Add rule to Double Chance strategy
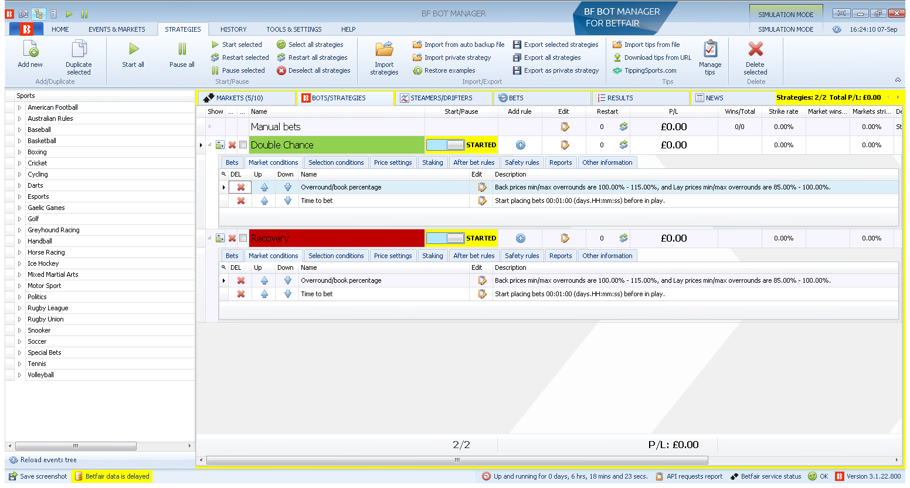 520,145
